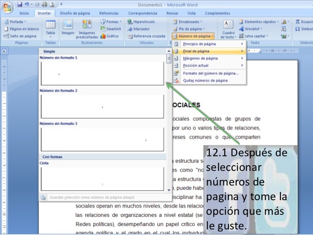Click the date and time icon
This screenshot has width=313, height=235.
click(x=284, y=29)
